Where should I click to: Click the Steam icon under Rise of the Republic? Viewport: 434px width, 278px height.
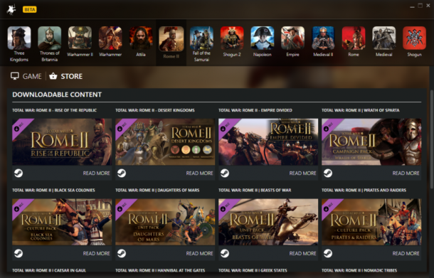coord(18,173)
